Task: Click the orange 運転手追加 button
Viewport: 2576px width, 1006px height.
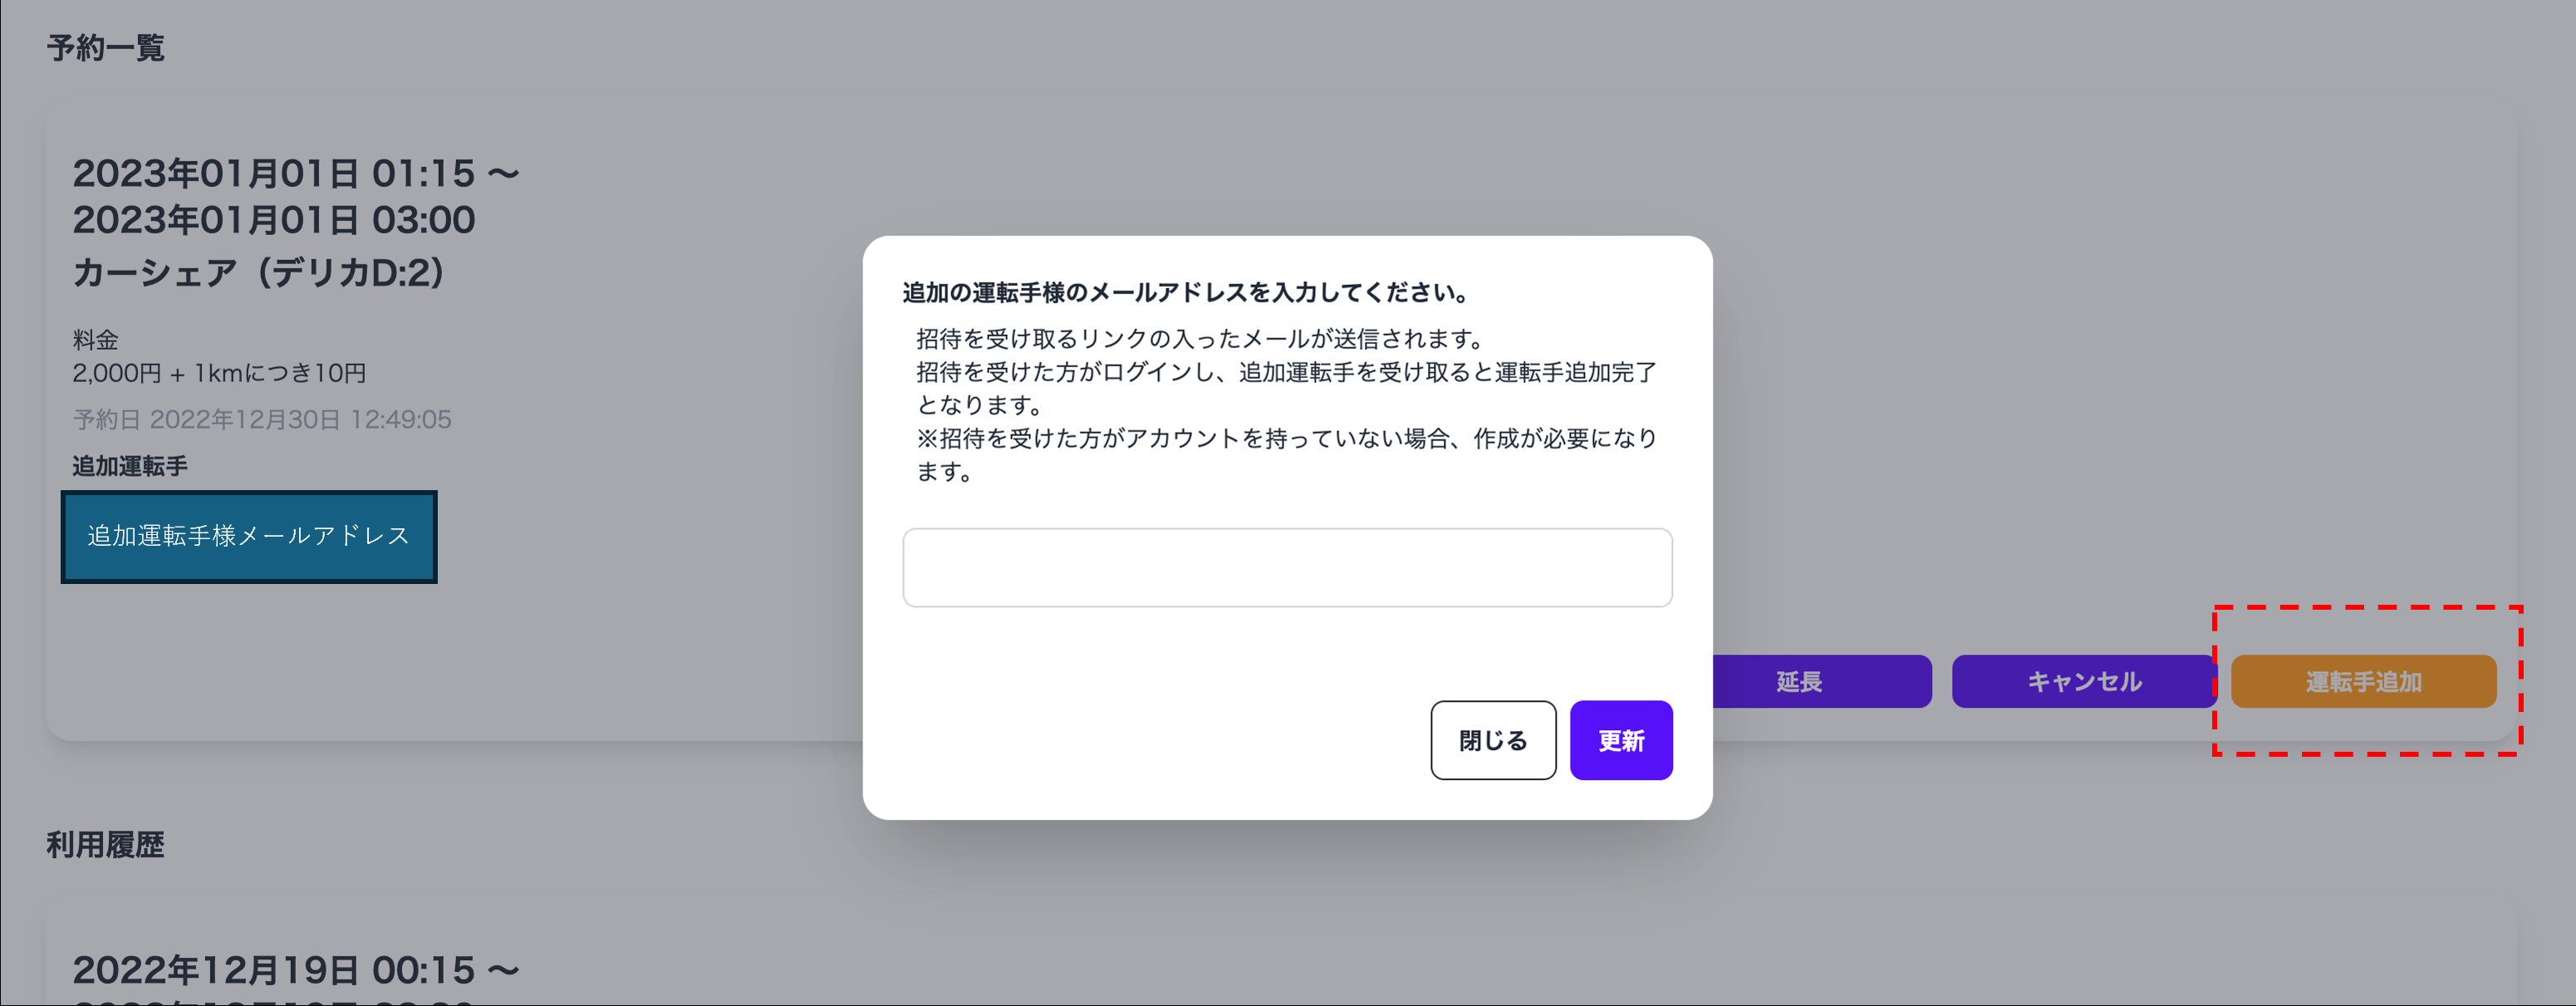Action: click(2362, 681)
